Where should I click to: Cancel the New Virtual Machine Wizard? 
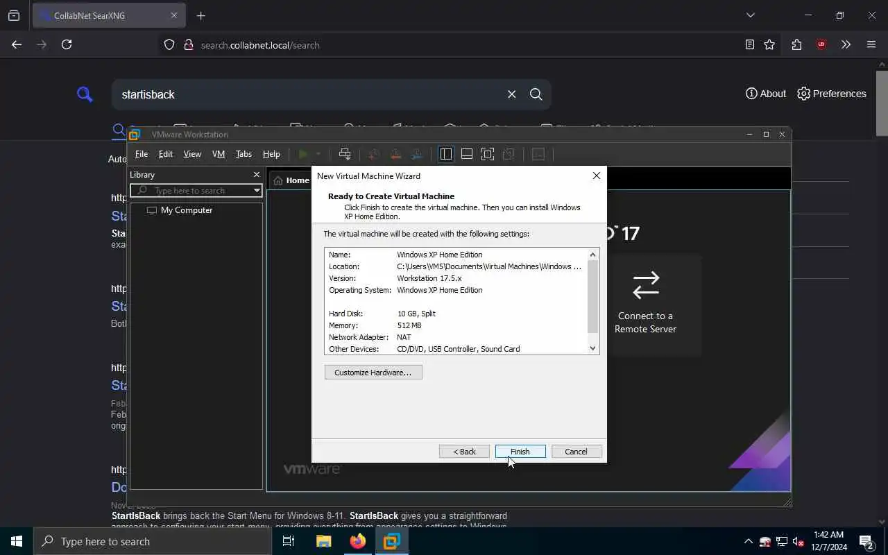click(x=576, y=452)
